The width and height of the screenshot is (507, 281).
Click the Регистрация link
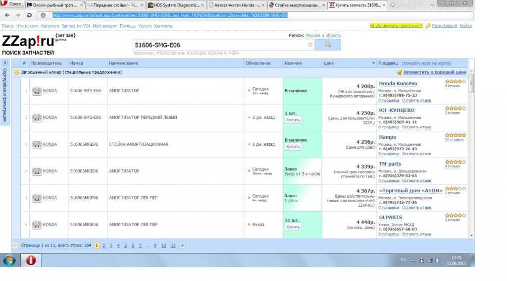pyautogui.click(x=445, y=26)
